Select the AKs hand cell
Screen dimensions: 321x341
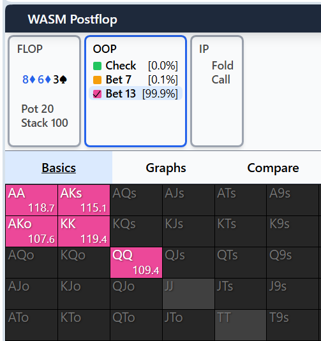(84, 200)
